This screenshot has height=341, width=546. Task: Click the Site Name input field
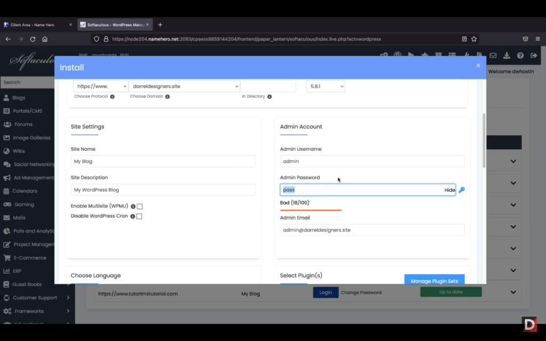point(163,161)
